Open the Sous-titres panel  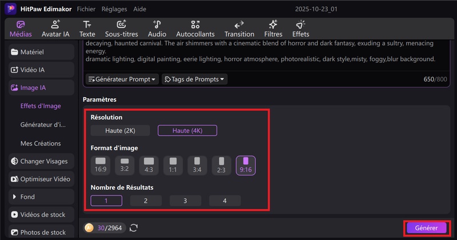tap(121, 29)
